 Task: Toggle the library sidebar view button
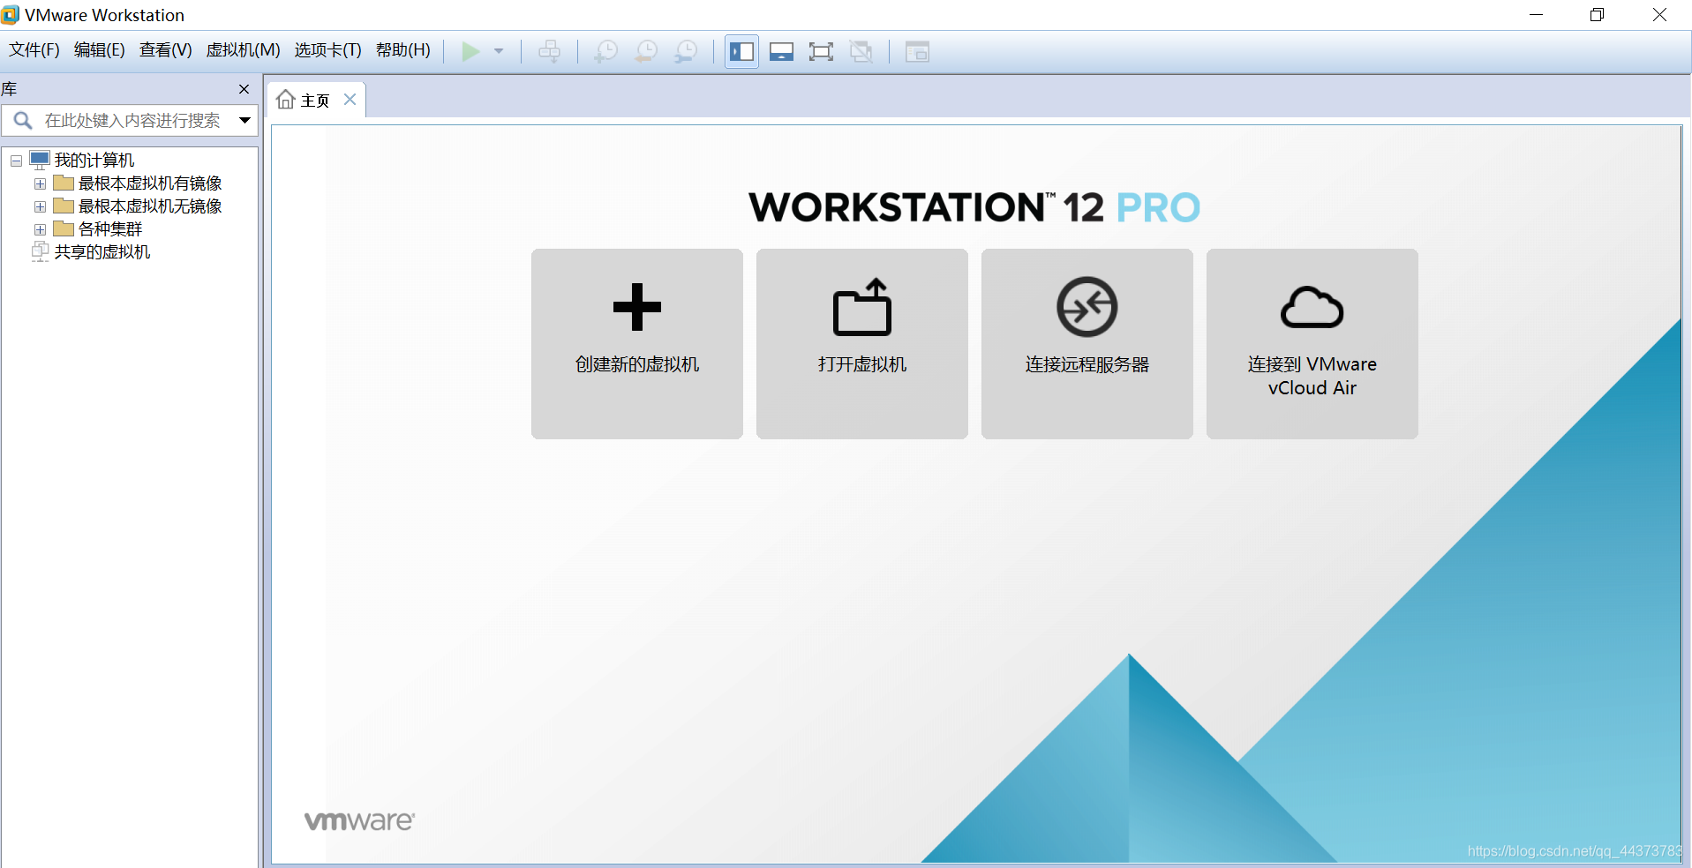[x=741, y=51]
